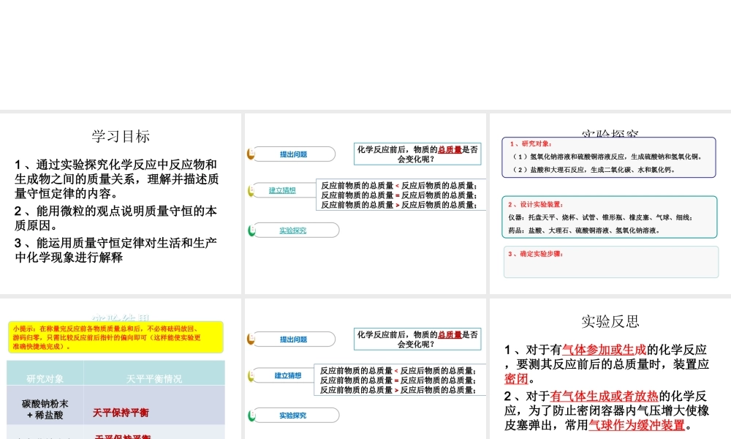Click the underlined 实验探究 link in upper flowchart slide

coord(293,230)
